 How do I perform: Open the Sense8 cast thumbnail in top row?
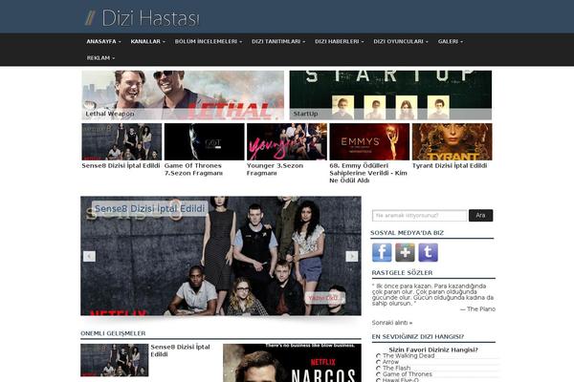121,141
